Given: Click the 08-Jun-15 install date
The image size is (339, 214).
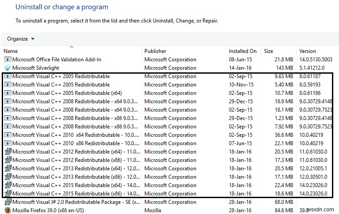Looking at the screenshot, I should tap(240, 60).
